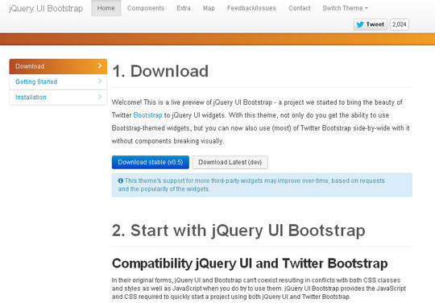Viewport: 435px width, 303px height.
Task: Click the Twitter bird icon on Tweet button
Action: coord(360,24)
